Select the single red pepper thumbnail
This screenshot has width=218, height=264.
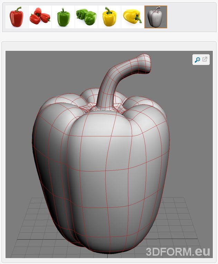click(17, 17)
